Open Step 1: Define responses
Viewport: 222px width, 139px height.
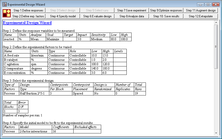point(28,10)
